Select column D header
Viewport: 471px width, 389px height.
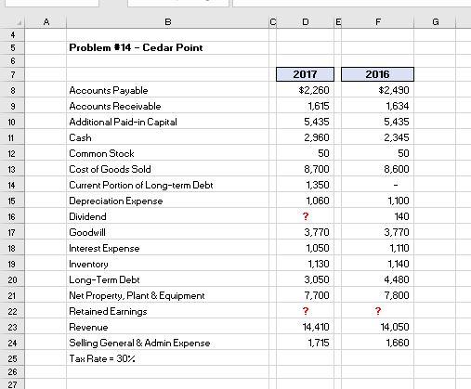click(x=305, y=22)
